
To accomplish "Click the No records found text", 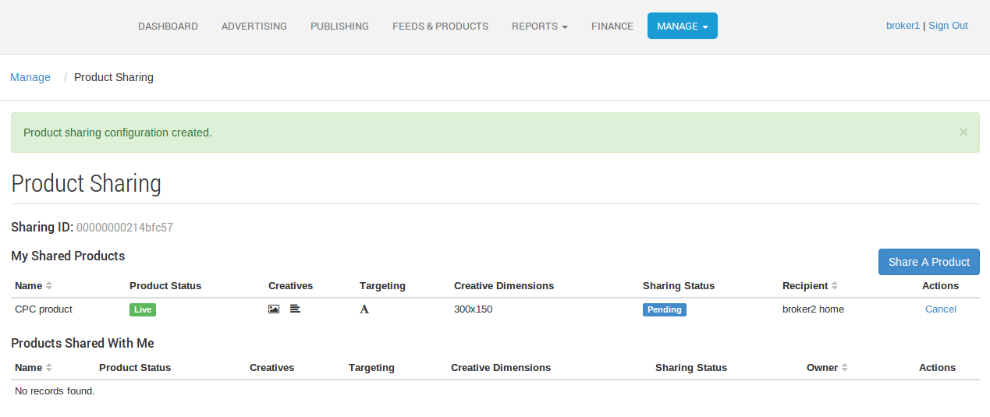I will coord(55,391).
